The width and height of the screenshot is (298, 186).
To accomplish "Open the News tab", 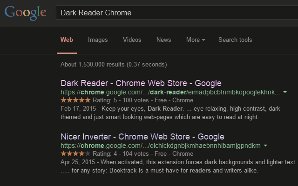I will pos(163,40).
